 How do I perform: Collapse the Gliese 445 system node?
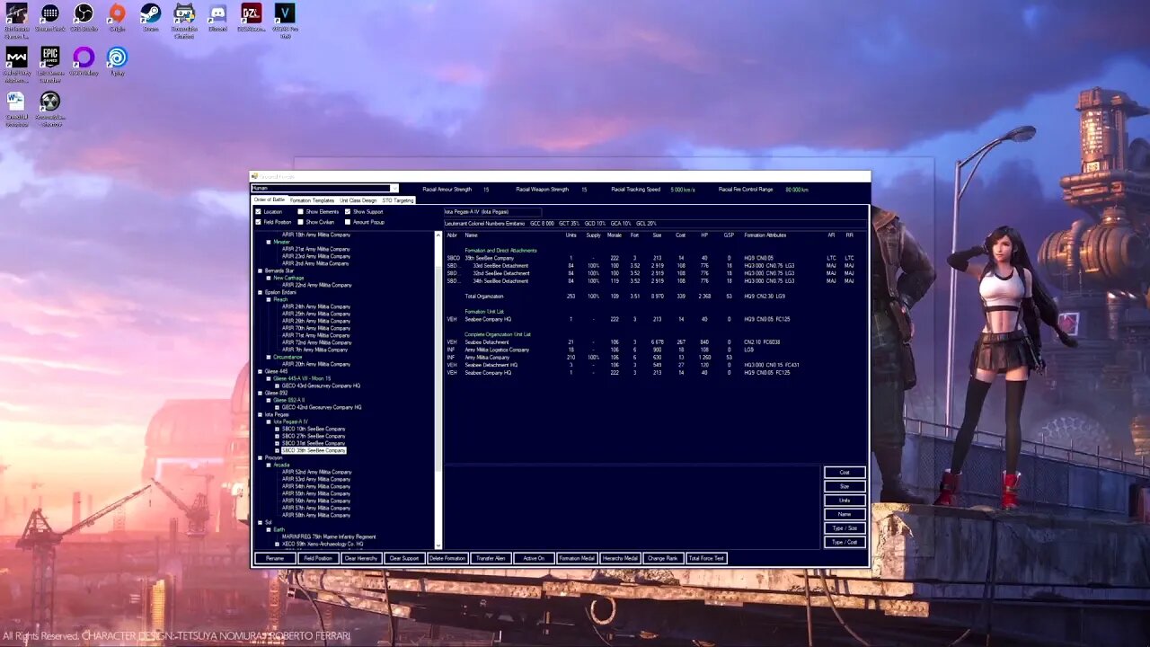261,371
